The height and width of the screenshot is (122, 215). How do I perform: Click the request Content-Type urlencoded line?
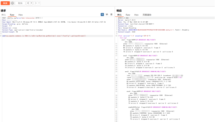tap(22, 30)
